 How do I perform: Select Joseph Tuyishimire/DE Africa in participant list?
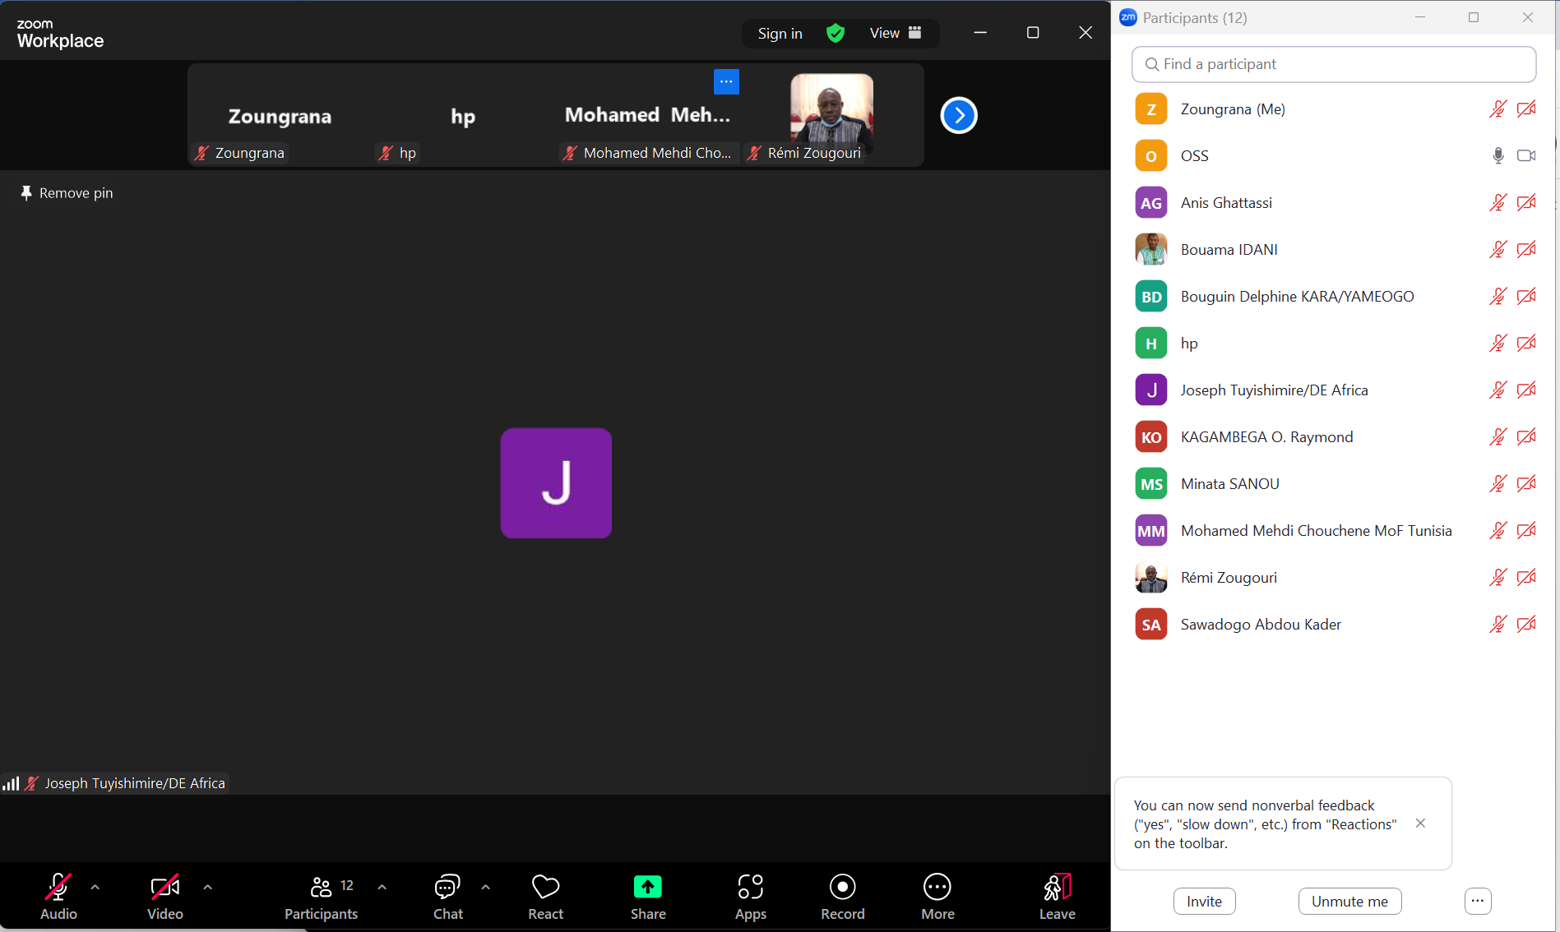[1274, 390]
